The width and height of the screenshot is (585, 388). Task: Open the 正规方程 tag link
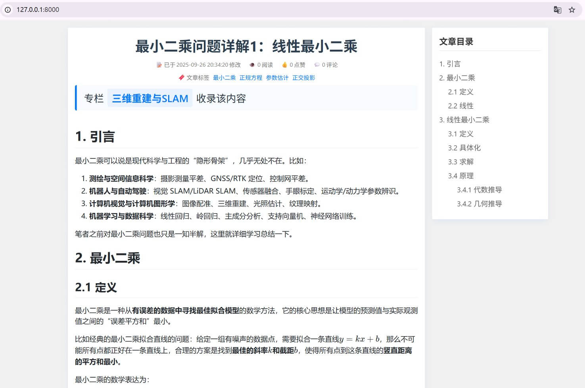pyautogui.click(x=251, y=77)
